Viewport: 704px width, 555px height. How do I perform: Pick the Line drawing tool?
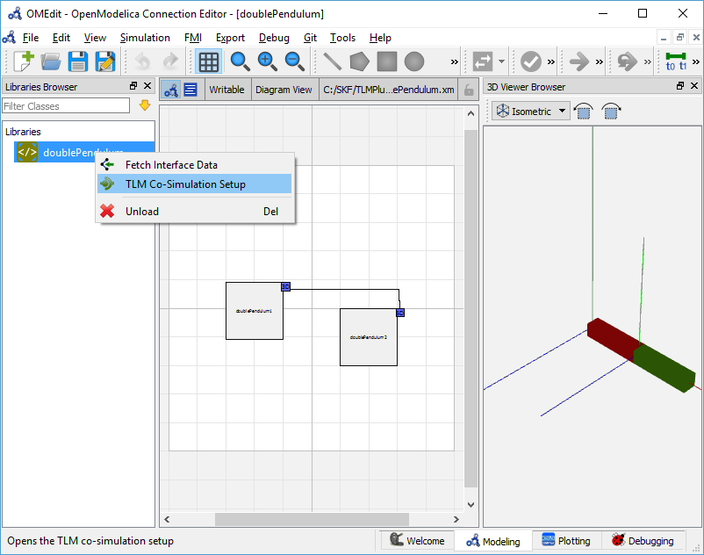(332, 61)
